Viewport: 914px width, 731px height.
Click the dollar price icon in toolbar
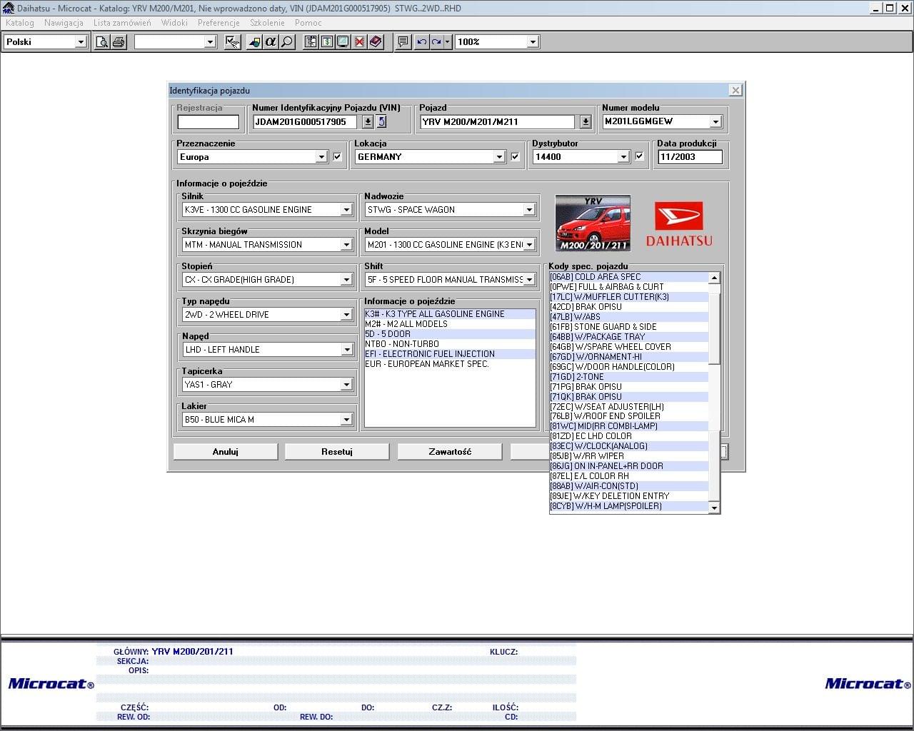[x=327, y=42]
